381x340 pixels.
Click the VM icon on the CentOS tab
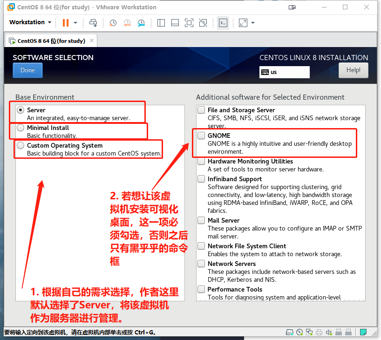(x=12, y=41)
